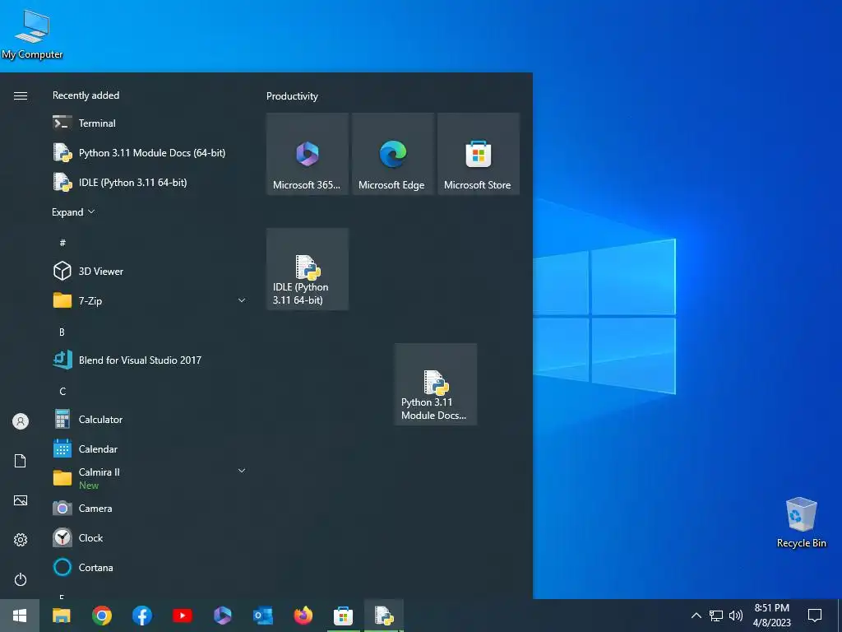Open Google Chrome from taskbar
This screenshot has width=842, height=632.
(x=101, y=616)
